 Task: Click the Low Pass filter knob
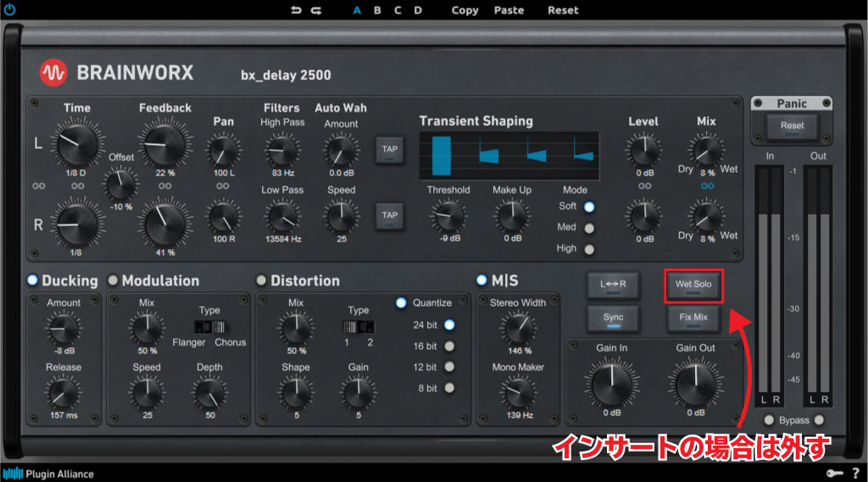click(283, 217)
